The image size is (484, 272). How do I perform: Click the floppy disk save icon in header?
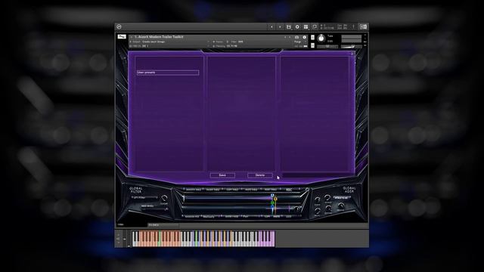(x=289, y=27)
